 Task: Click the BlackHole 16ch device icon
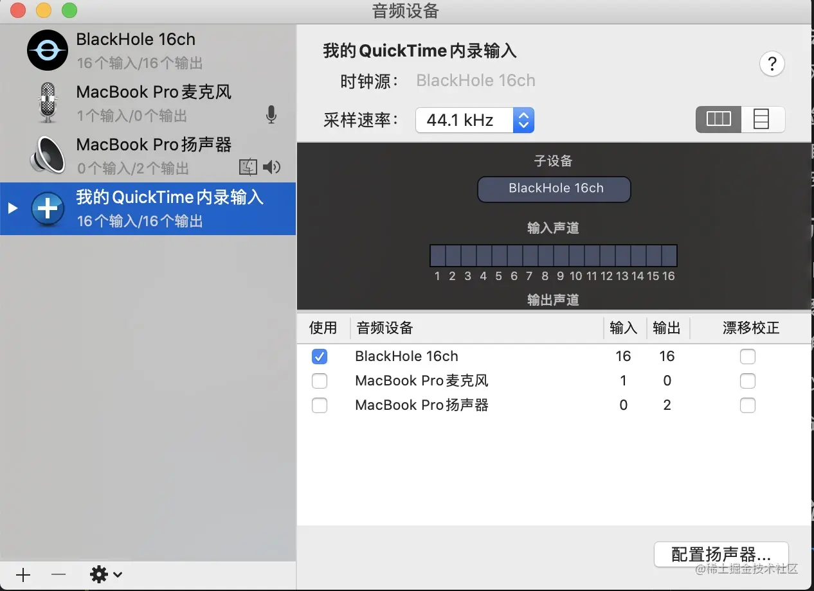pyautogui.click(x=47, y=50)
